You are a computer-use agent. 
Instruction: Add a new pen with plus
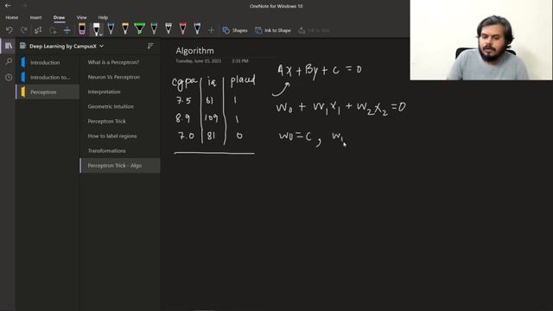(211, 31)
